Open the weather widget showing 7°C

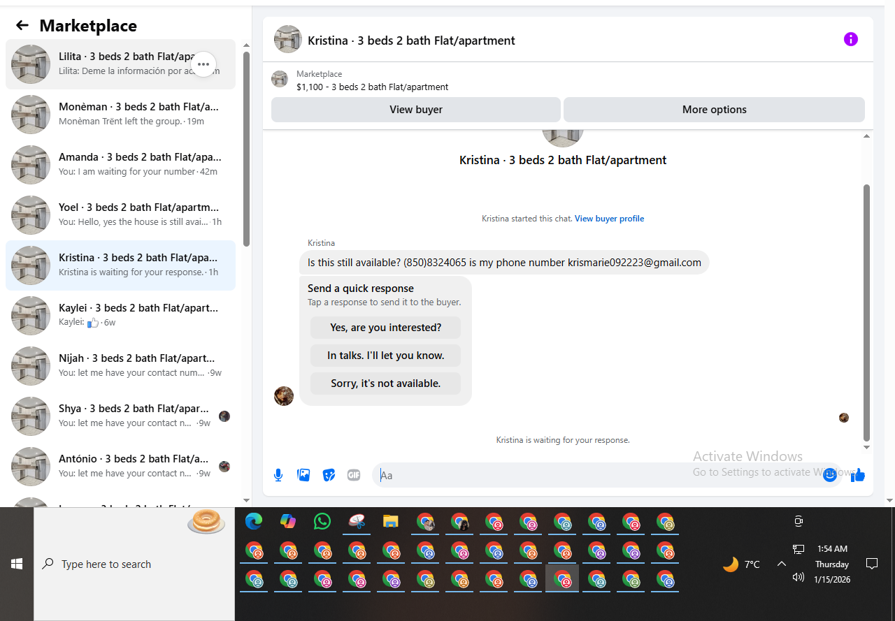pos(742,564)
